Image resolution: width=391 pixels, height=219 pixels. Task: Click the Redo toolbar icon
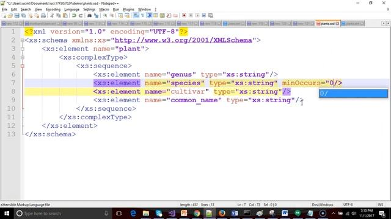(81, 15)
